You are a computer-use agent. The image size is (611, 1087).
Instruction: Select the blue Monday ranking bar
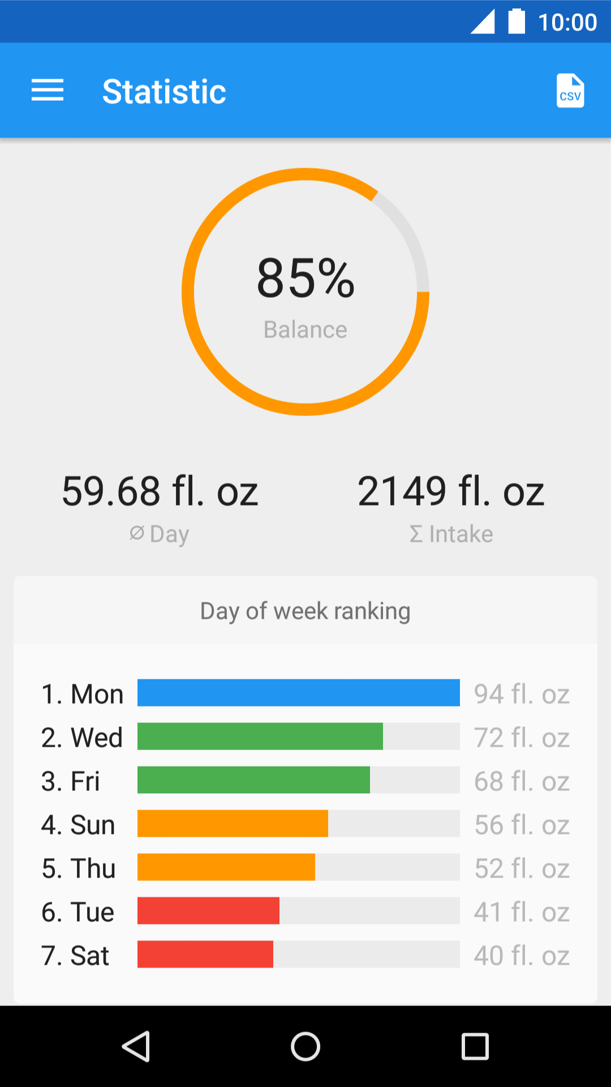coord(298,693)
